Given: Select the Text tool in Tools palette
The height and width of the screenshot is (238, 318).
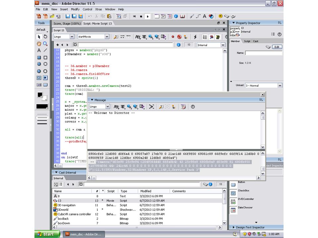Looking at the screenshot, I should (x=39, y=50).
